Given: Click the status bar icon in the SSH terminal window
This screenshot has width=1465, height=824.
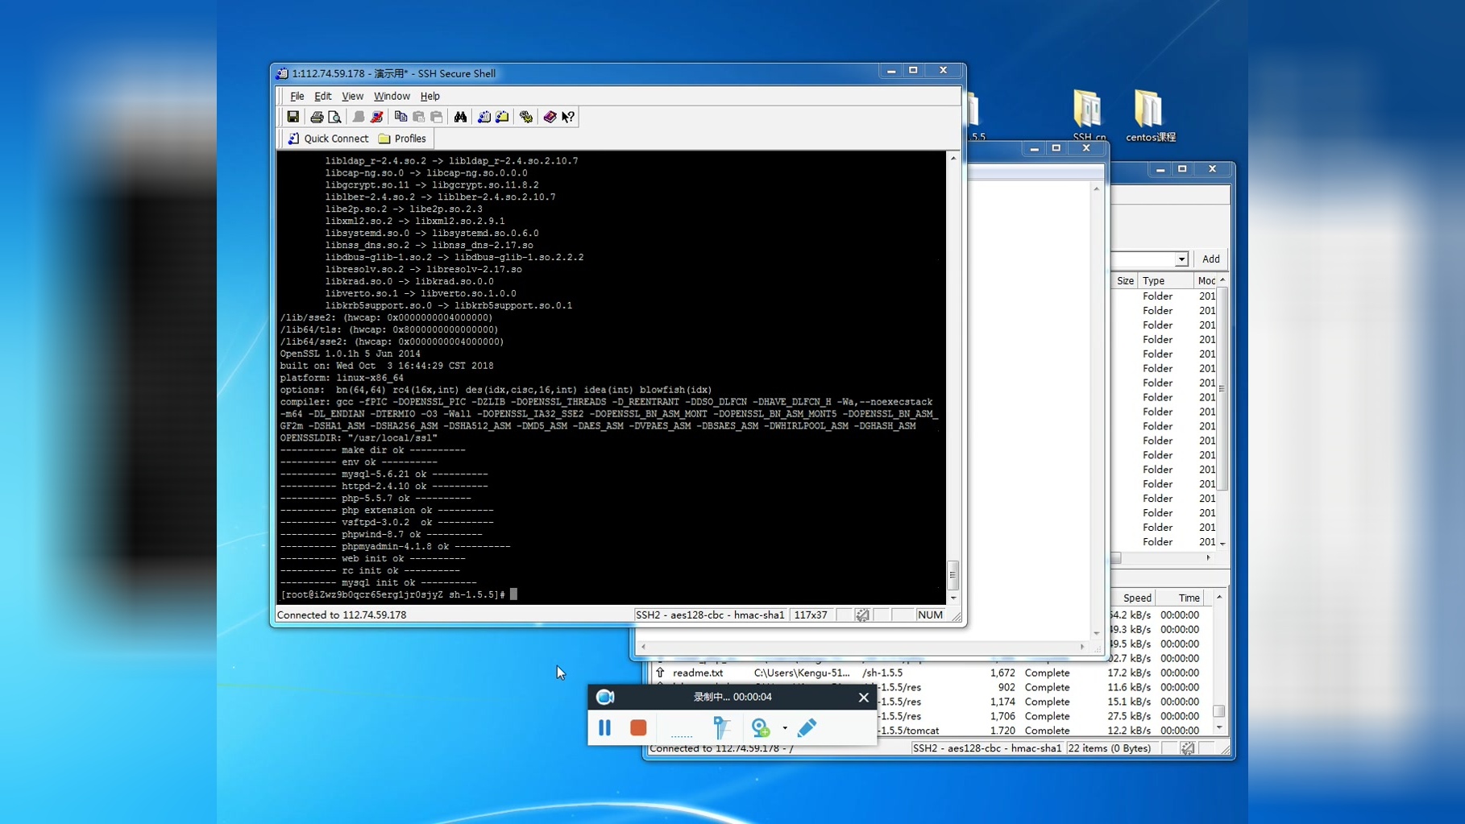Looking at the screenshot, I should (x=862, y=615).
